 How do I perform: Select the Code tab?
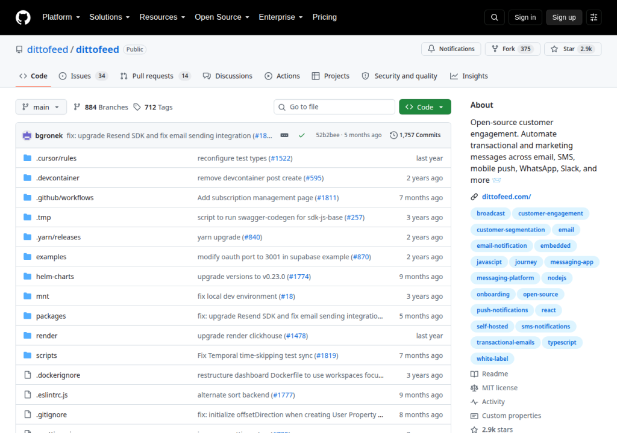[34, 76]
